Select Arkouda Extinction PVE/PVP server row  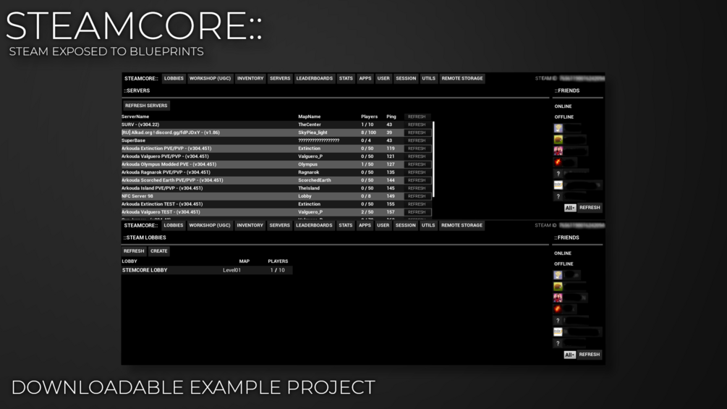276,148
